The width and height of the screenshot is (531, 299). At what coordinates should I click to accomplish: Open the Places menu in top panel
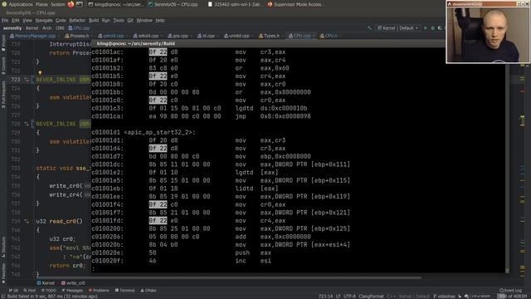pyautogui.click(x=41, y=4)
